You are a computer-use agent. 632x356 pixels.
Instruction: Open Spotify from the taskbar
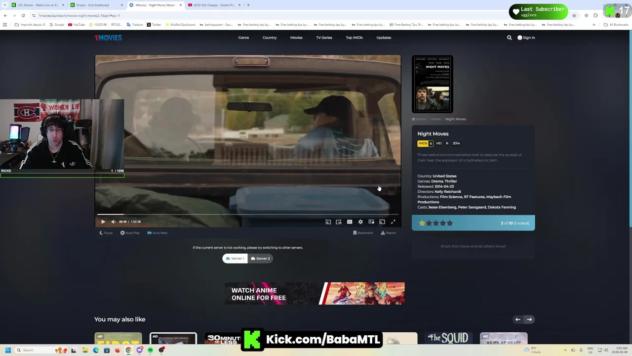point(151,350)
